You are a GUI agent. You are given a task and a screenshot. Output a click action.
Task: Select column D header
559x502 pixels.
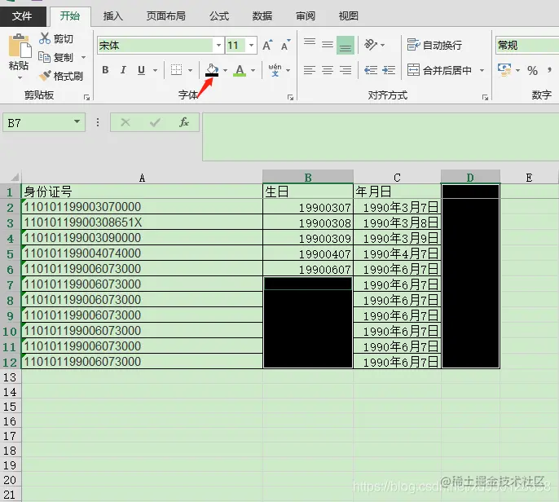[x=470, y=177]
